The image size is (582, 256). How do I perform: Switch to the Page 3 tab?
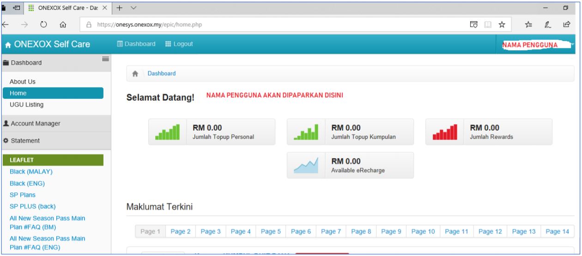pyautogui.click(x=211, y=232)
